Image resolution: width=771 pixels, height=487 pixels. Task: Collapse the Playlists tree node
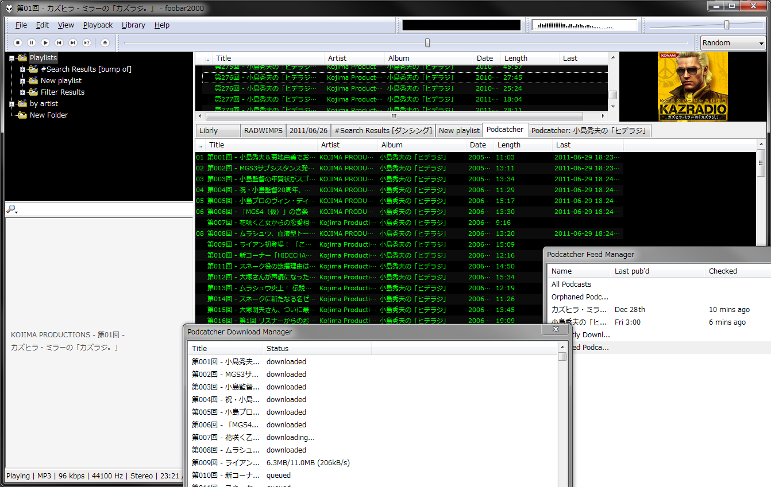click(x=11, y=58)
